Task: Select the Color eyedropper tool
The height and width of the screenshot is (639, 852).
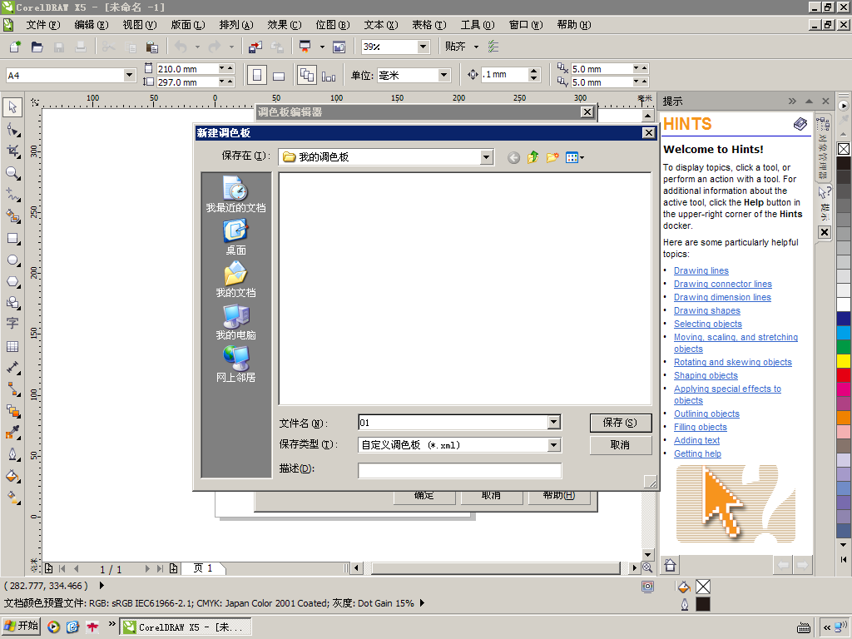Action: [12, 433]
